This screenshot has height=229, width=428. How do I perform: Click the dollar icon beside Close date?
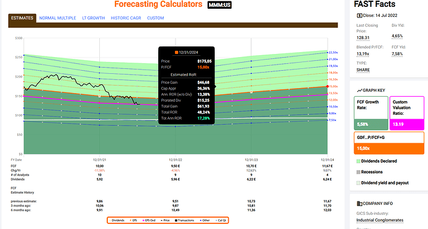(x=360, y=16)
